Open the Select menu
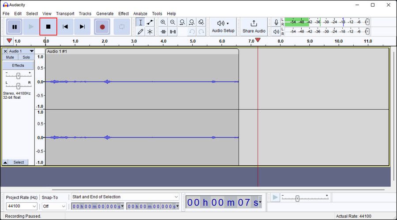 pos(32,13)
